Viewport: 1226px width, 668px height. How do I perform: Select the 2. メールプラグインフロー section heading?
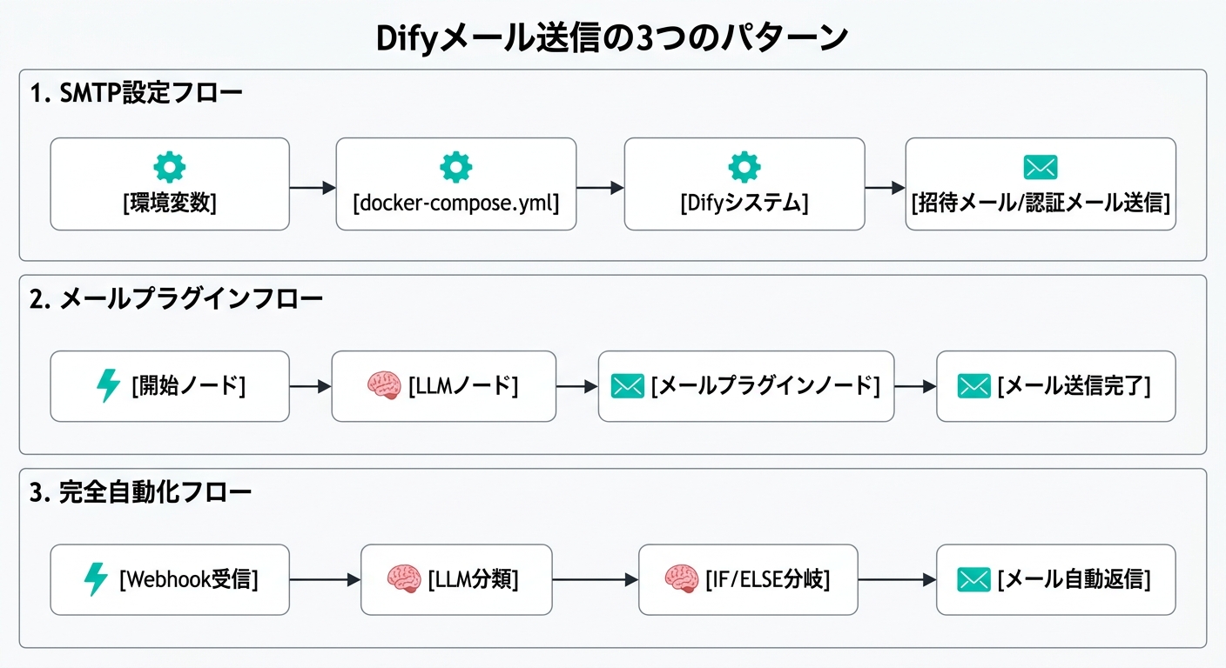click(x=176, y=300)
